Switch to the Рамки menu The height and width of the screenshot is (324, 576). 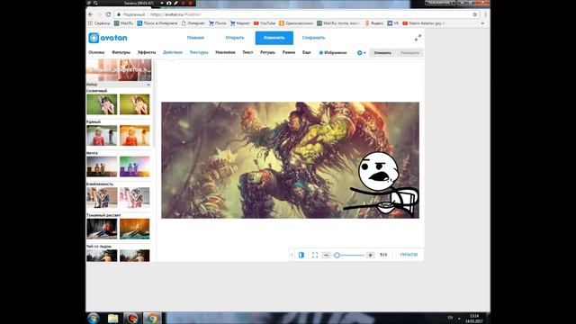click(289, 52)
